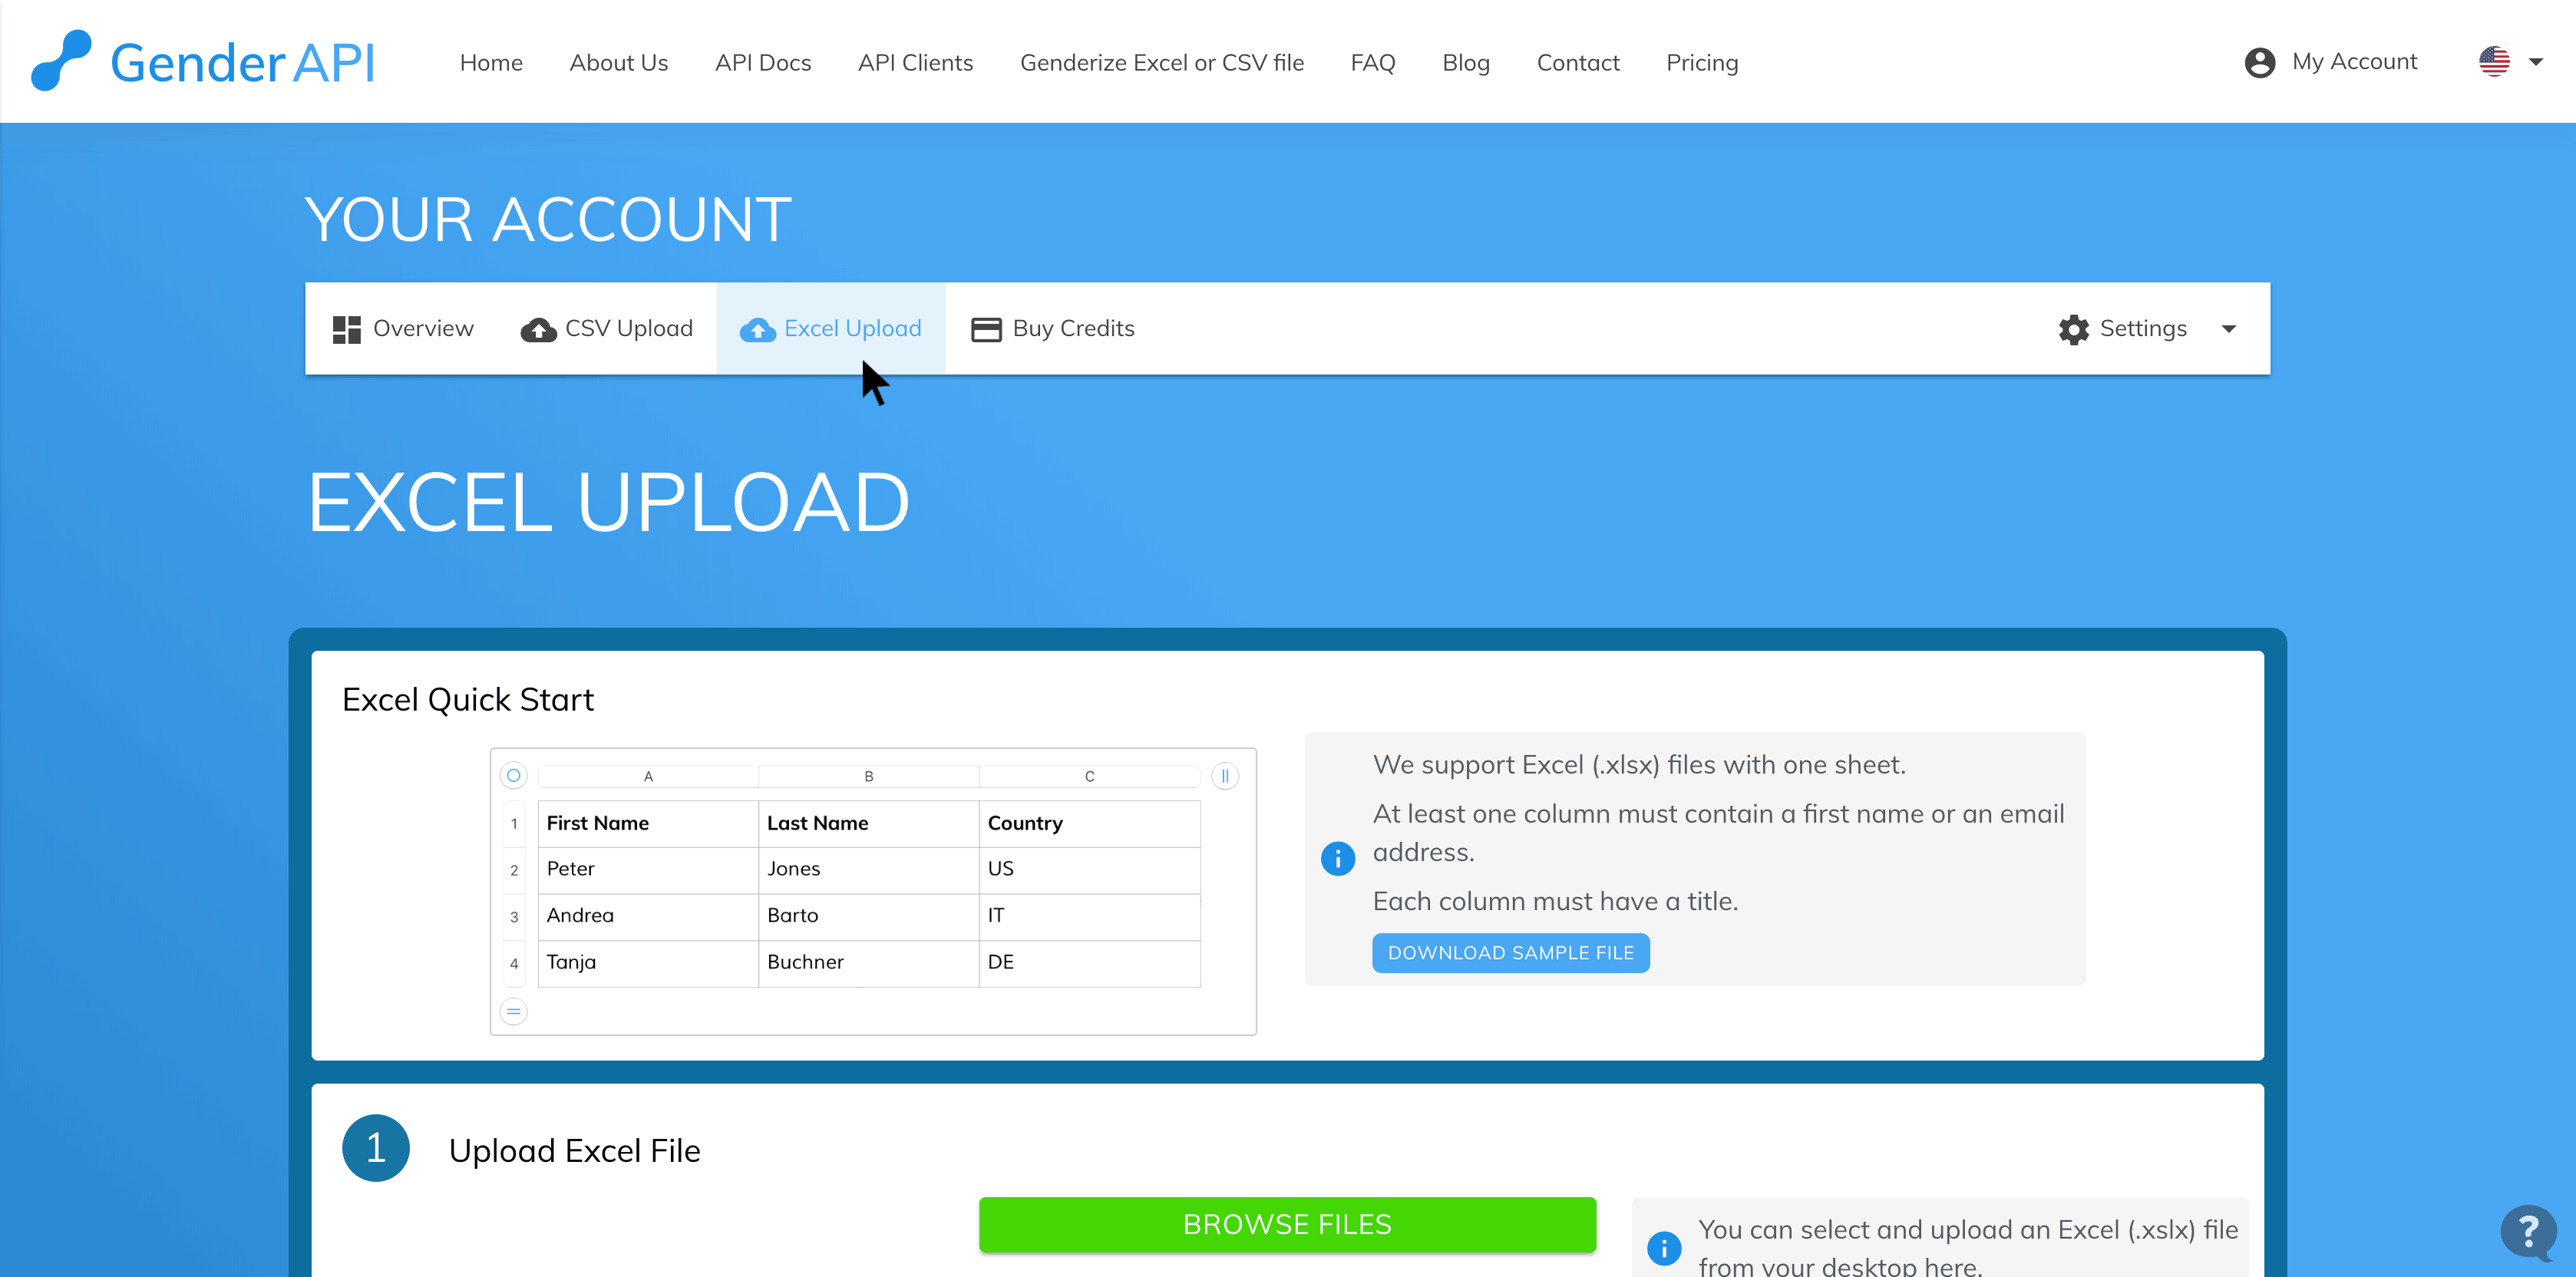Open My Account link
Image resolution: width=2576 pixels, height=1277 pixels.
click(x=2354, y=62)
